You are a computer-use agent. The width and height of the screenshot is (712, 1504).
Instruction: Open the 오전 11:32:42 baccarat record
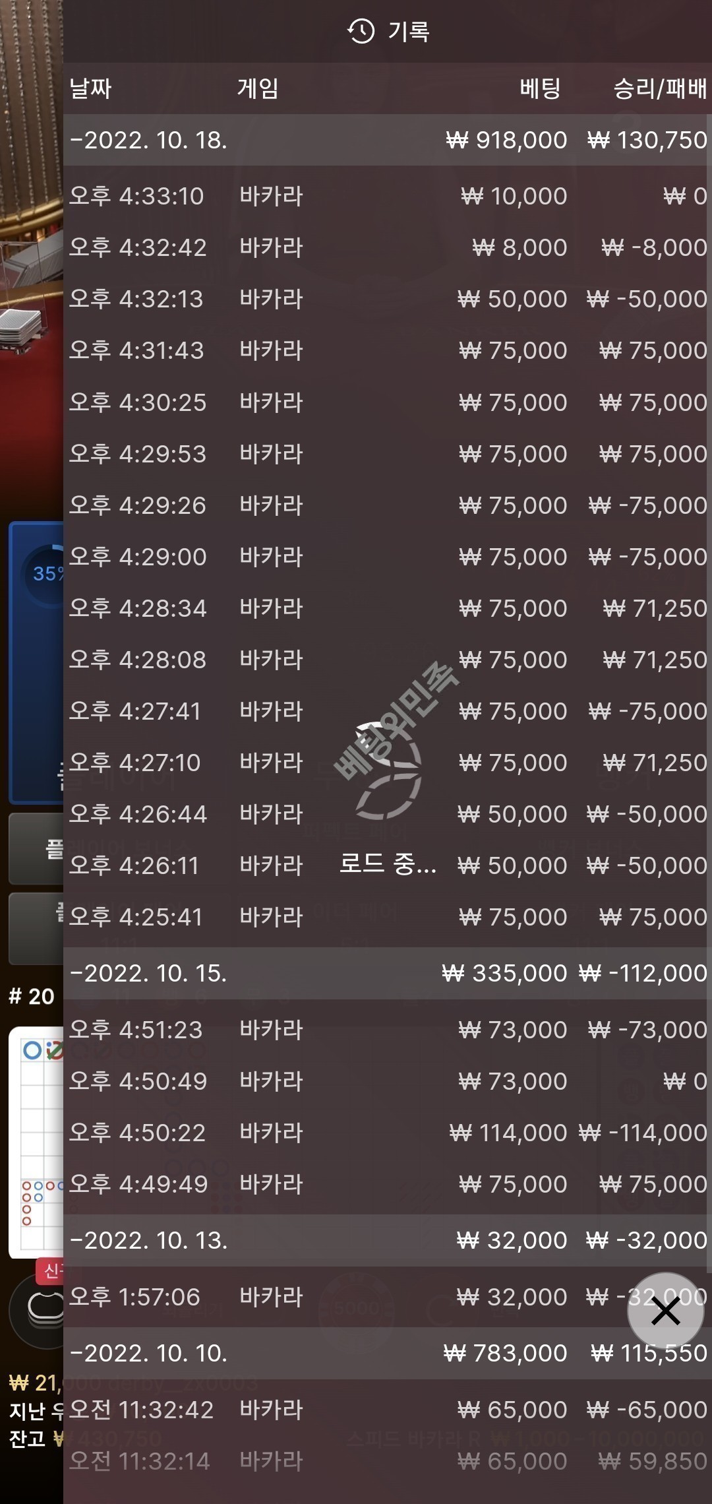click(387, 1410)
